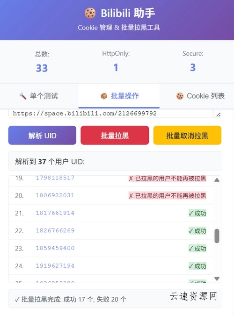Open the Cookie 列表 tab
This screenshot has width=234, height=315.
click(x=197, y=96)
